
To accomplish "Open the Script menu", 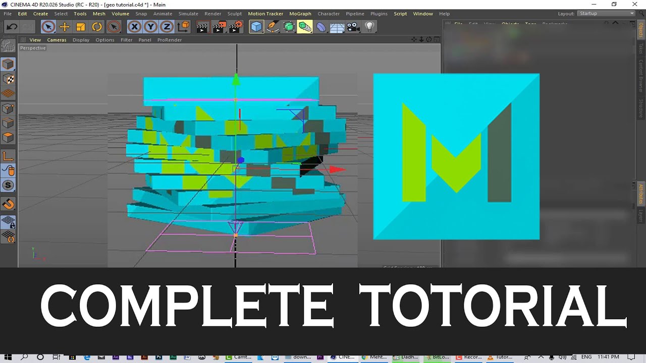I will pos(400,14).
